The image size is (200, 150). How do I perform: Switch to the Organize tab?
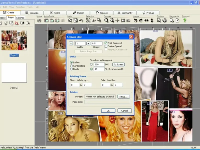[x=32, y=13]
